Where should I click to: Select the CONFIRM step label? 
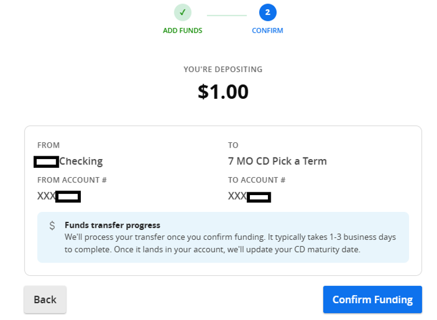pos(267,30)
